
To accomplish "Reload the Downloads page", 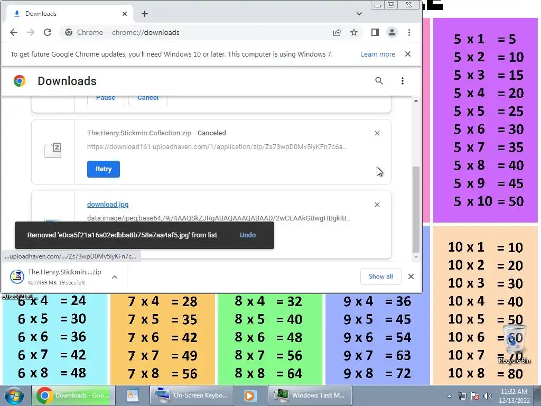I will (48, 32).
